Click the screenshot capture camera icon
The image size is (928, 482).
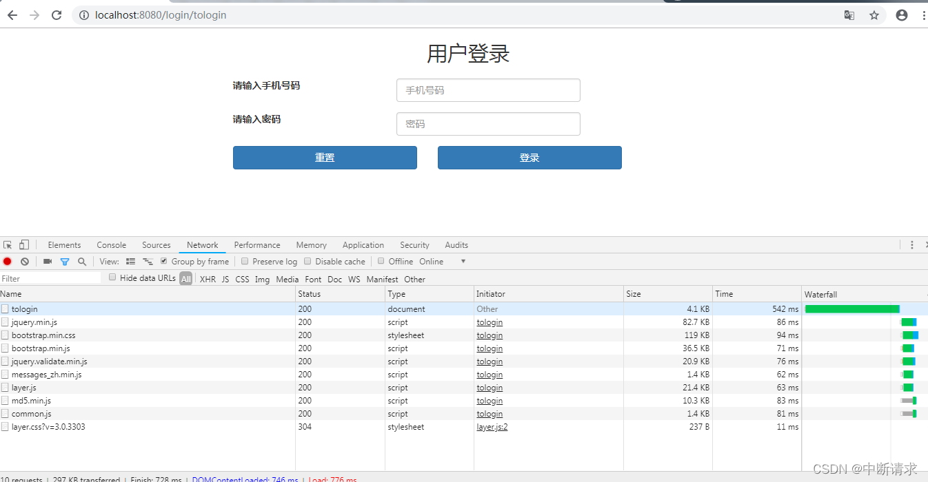pos(47,261)
